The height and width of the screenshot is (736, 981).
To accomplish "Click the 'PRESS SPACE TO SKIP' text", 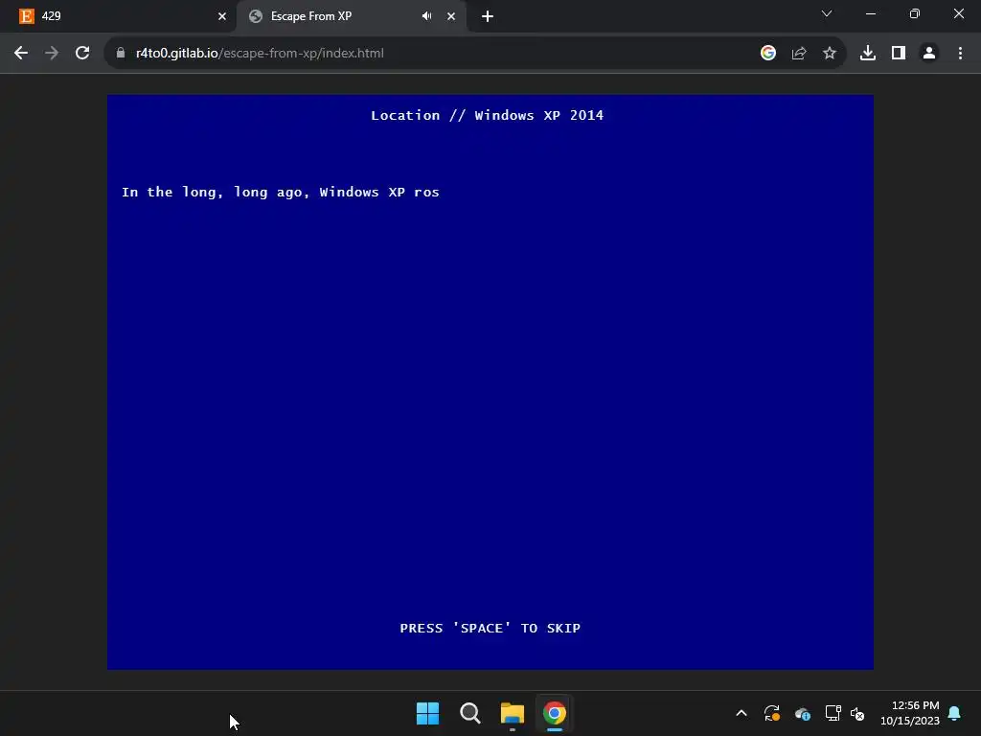I will [x=490, y=628].
